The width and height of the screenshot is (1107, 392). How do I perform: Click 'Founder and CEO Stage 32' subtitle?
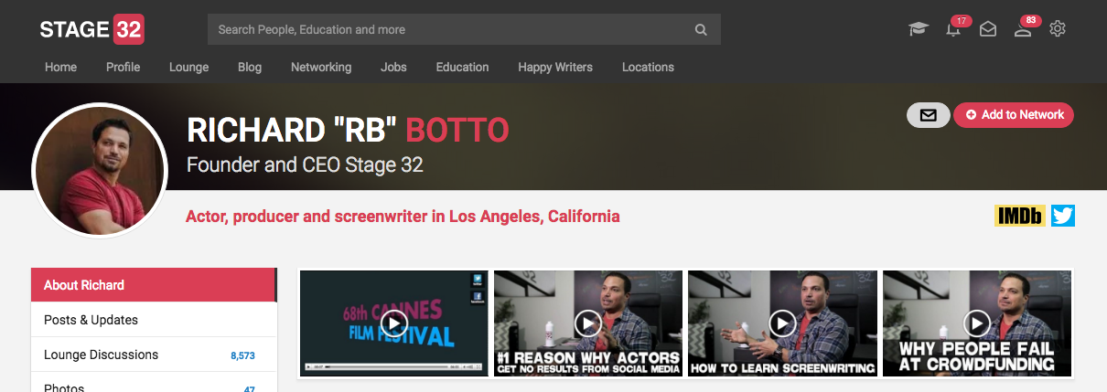[x=305, y=165]
